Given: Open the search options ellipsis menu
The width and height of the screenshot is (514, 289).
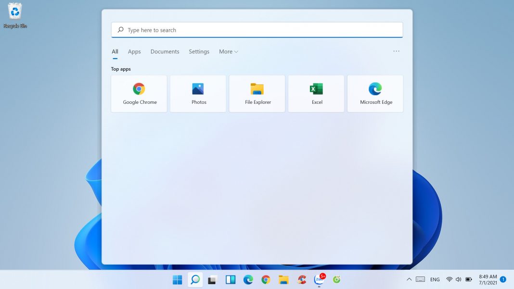Looking at the screenshot, I should coord(396,51).
